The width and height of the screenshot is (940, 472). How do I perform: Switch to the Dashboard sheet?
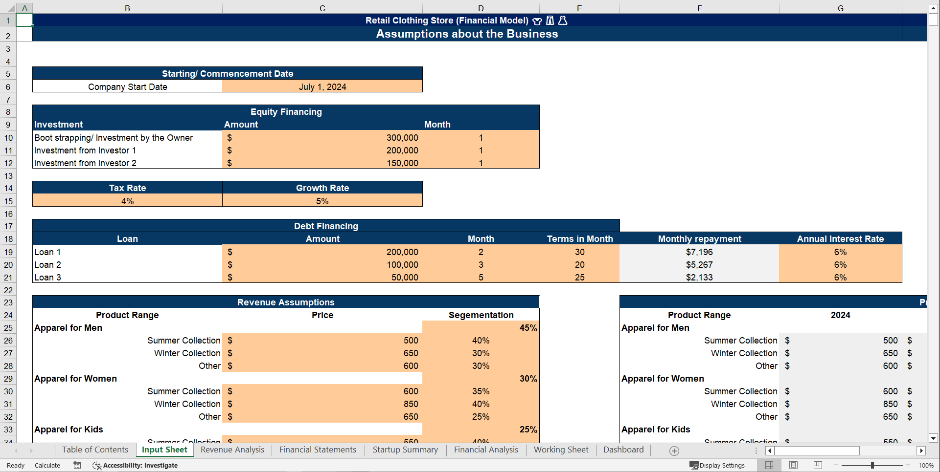click(x=623, y=450)
